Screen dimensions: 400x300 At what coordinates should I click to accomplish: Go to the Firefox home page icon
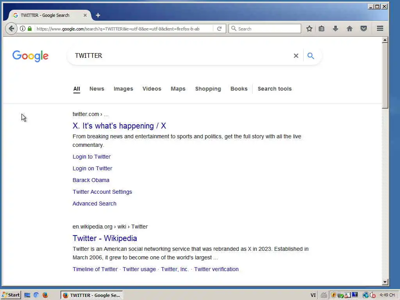point(350,29)
